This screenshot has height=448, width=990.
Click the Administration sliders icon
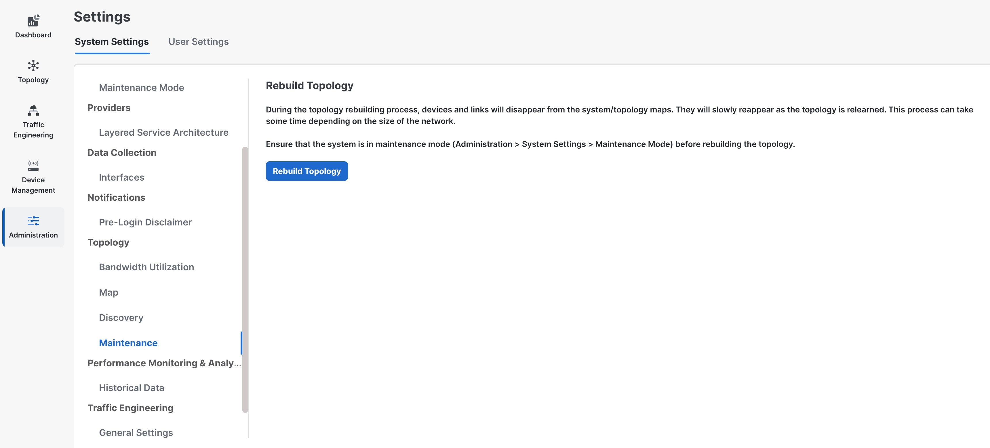point(33,221)
